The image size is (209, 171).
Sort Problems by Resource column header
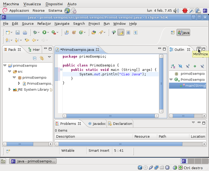145,136
